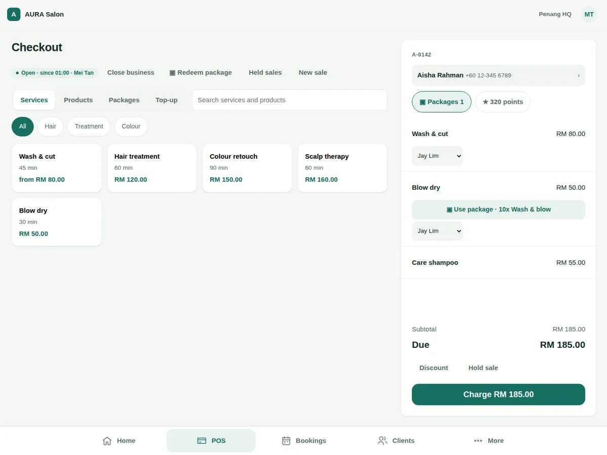The image size is (607, 455).
Task: Click the Close business button
Action: (131, 72)
